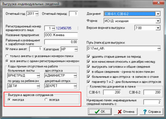
Task: Open the Категория lookup ellipsis button
Action: (x=76, y=49)
